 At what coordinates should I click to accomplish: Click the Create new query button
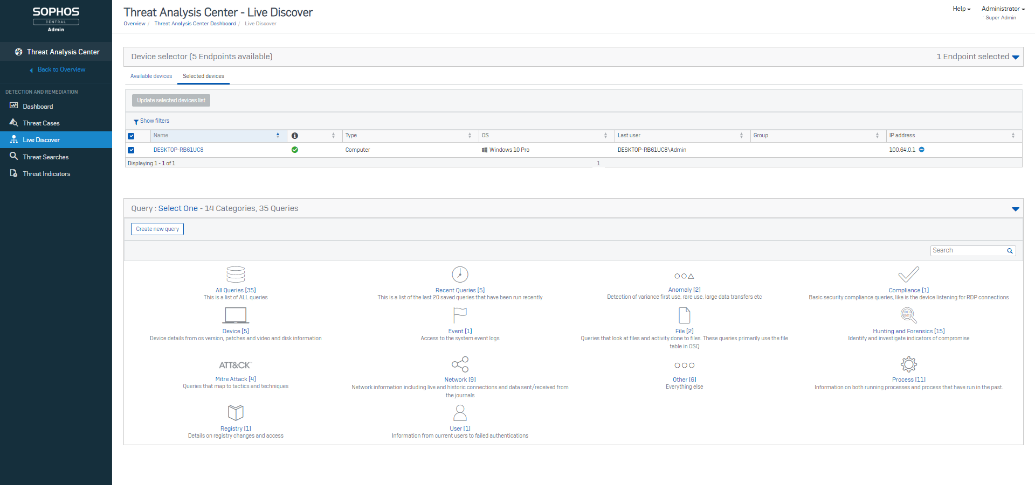click(x=157, y=229)
